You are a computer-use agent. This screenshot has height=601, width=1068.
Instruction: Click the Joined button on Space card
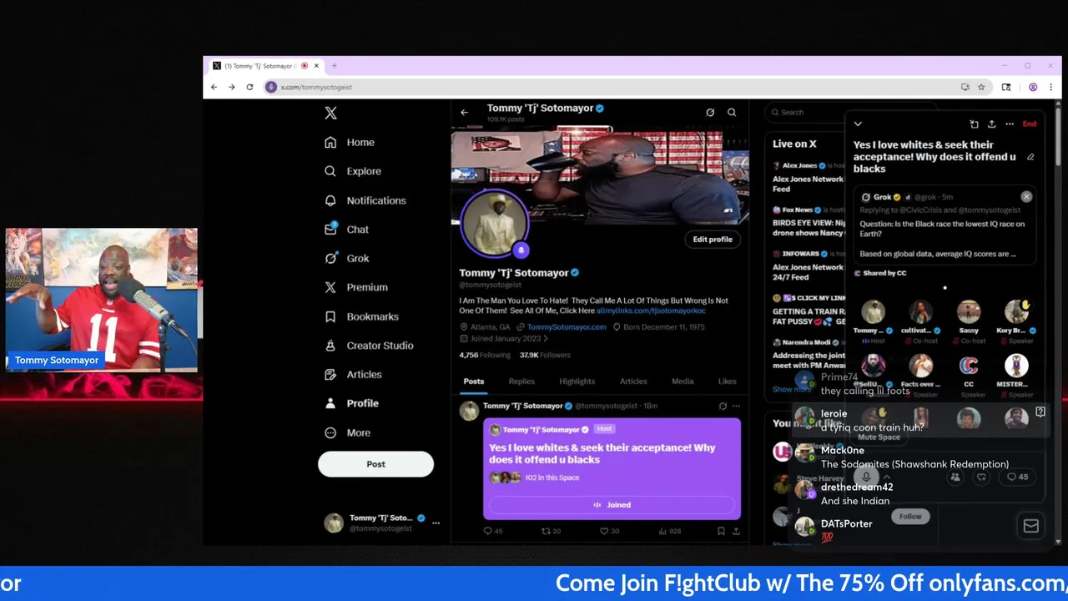[x=612, y=505]
